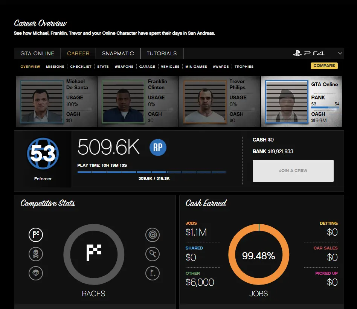Open the VEHICLES section
Image resolution: width=357 pixels, height=309 pixels.
click(x=170, y=67)
